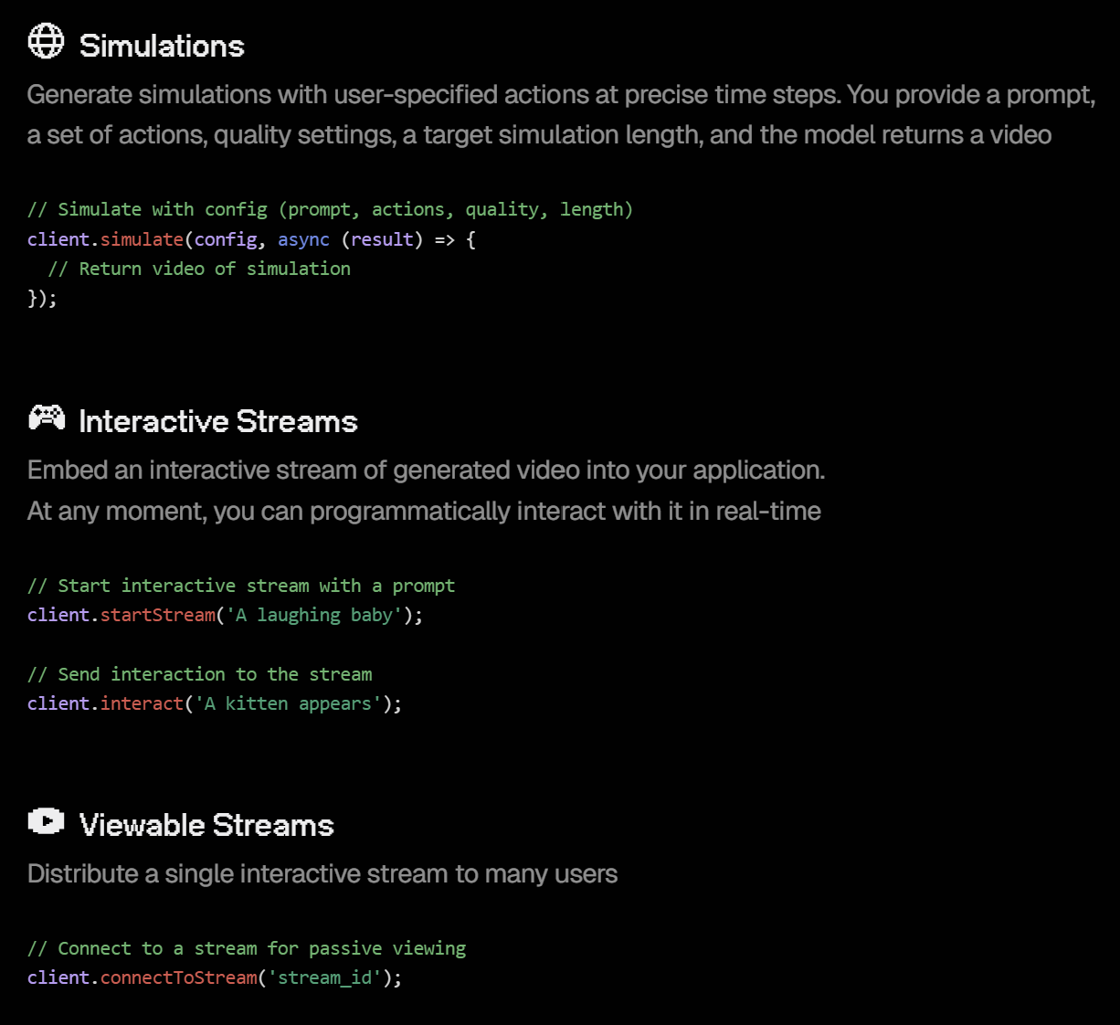Click the comment 'Connect to a stream for passive viewing'

[247, 948]
